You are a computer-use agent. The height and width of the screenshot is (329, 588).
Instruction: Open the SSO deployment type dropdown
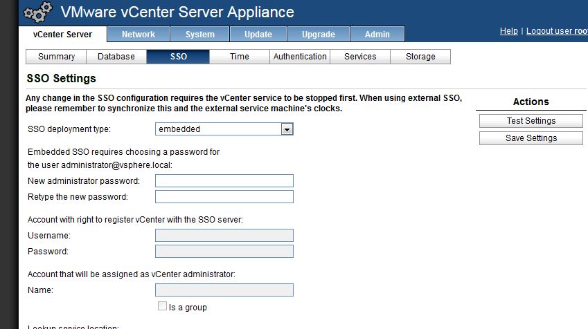[287, 129]
